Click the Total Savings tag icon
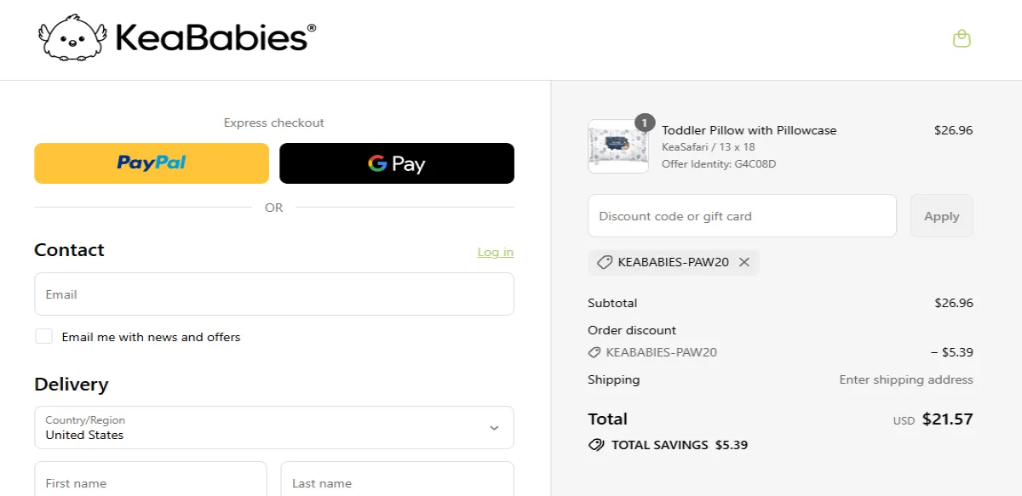1022x496 pixels. 596,445
